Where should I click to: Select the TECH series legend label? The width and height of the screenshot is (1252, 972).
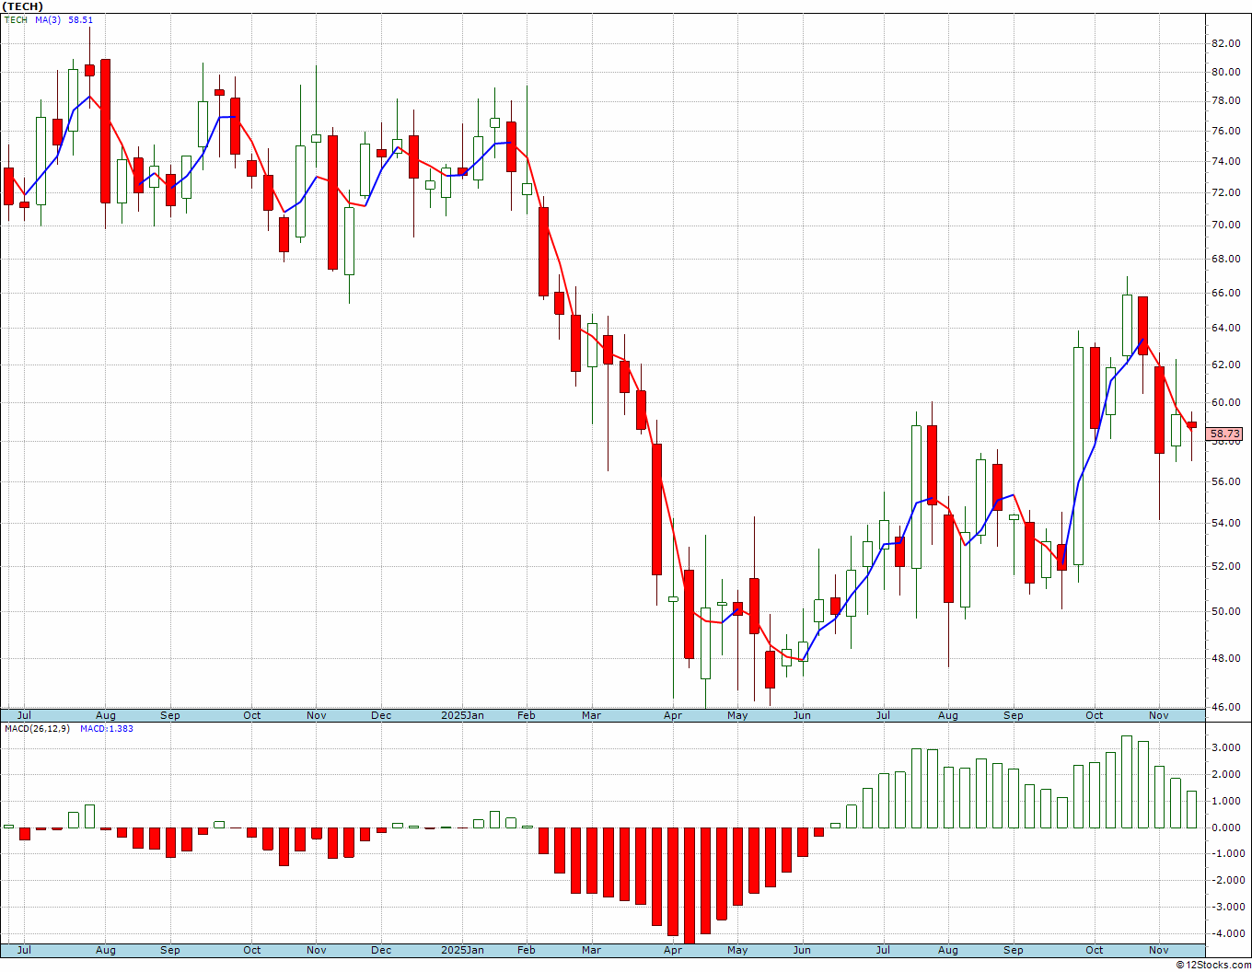16,19
